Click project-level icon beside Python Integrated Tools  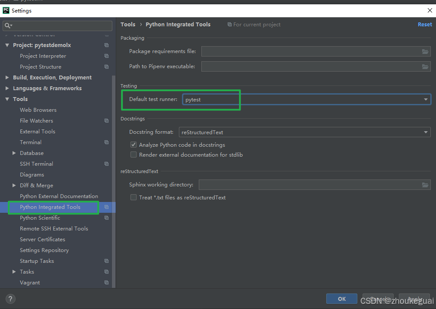(x=106, y=207)
